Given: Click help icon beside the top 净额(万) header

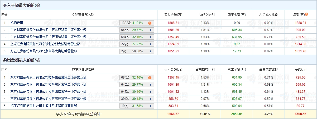Looking at the screenshot, I should (x=306, y=14).
